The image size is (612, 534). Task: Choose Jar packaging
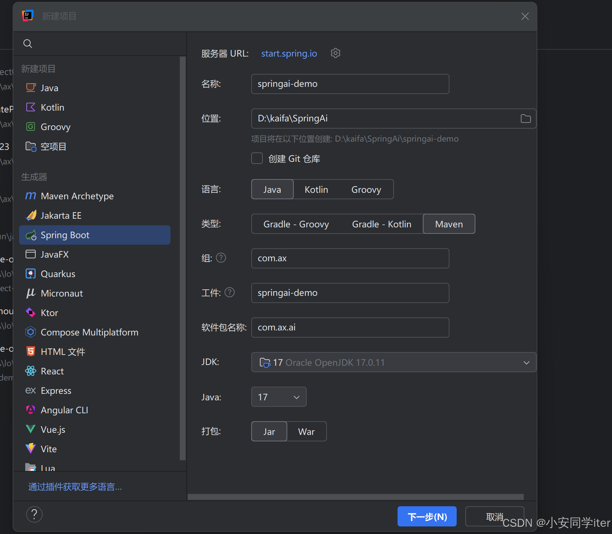pyautogui.click(x=269, y=431)
